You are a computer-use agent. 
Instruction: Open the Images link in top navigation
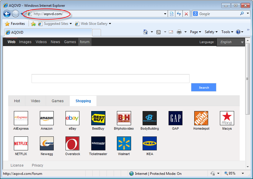point(25,42)
